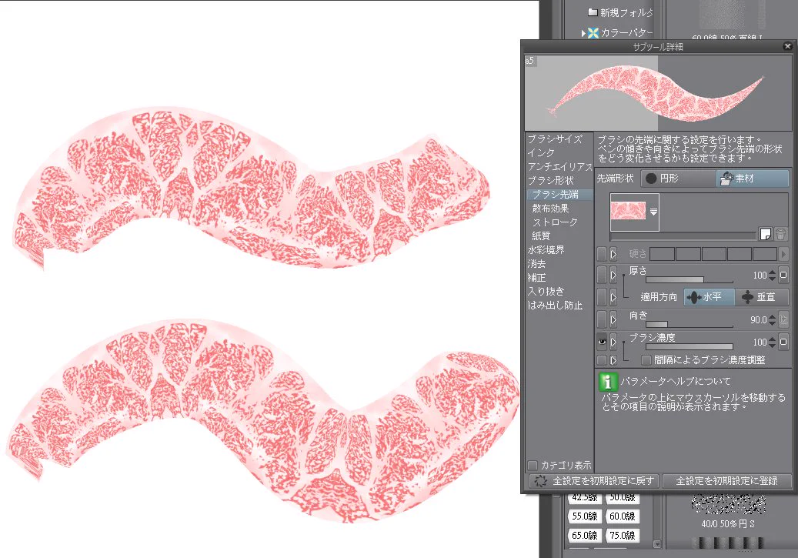
Task: Click 全設定を初期設定に登録 button
Action: pos(727,480)
